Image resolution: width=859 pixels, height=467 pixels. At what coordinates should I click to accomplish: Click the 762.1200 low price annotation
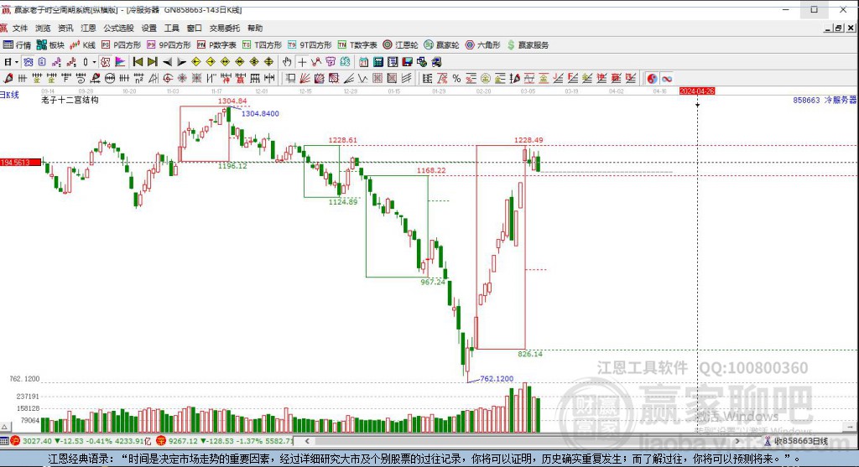click(497, 378)
